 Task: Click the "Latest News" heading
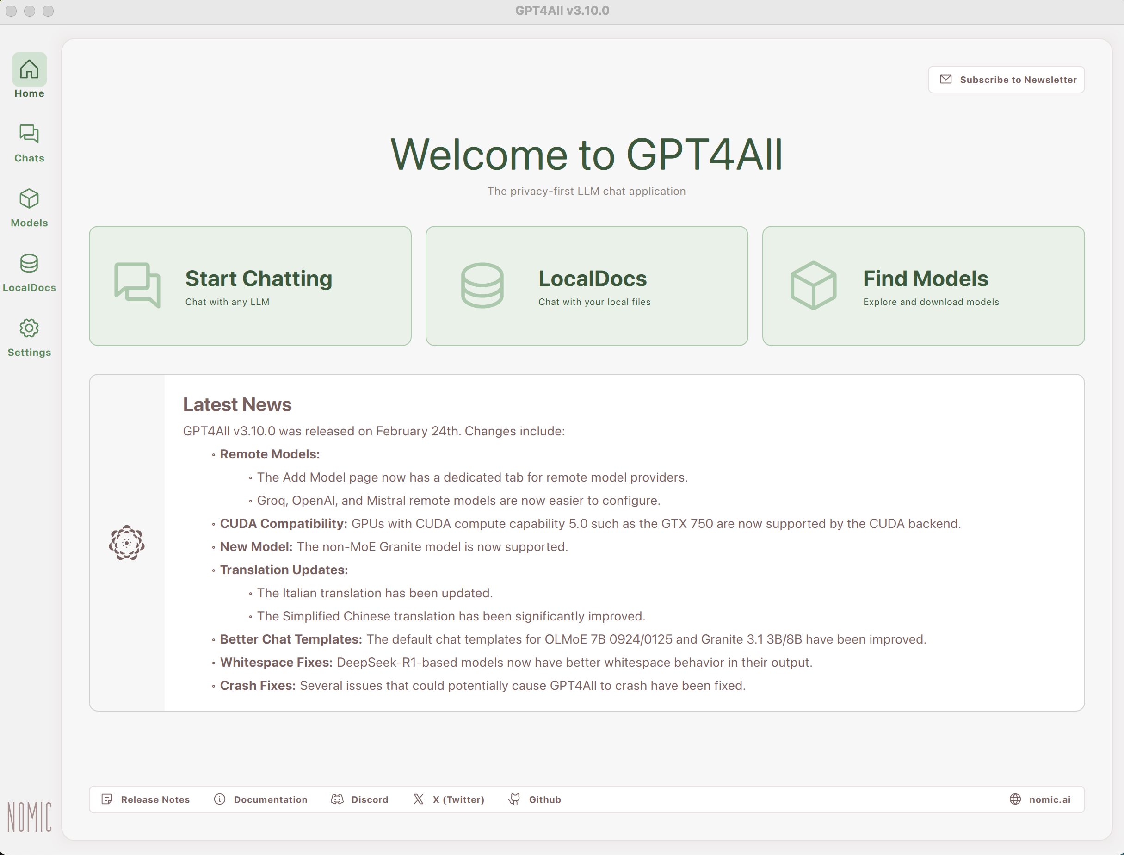[x=237, y=404]
